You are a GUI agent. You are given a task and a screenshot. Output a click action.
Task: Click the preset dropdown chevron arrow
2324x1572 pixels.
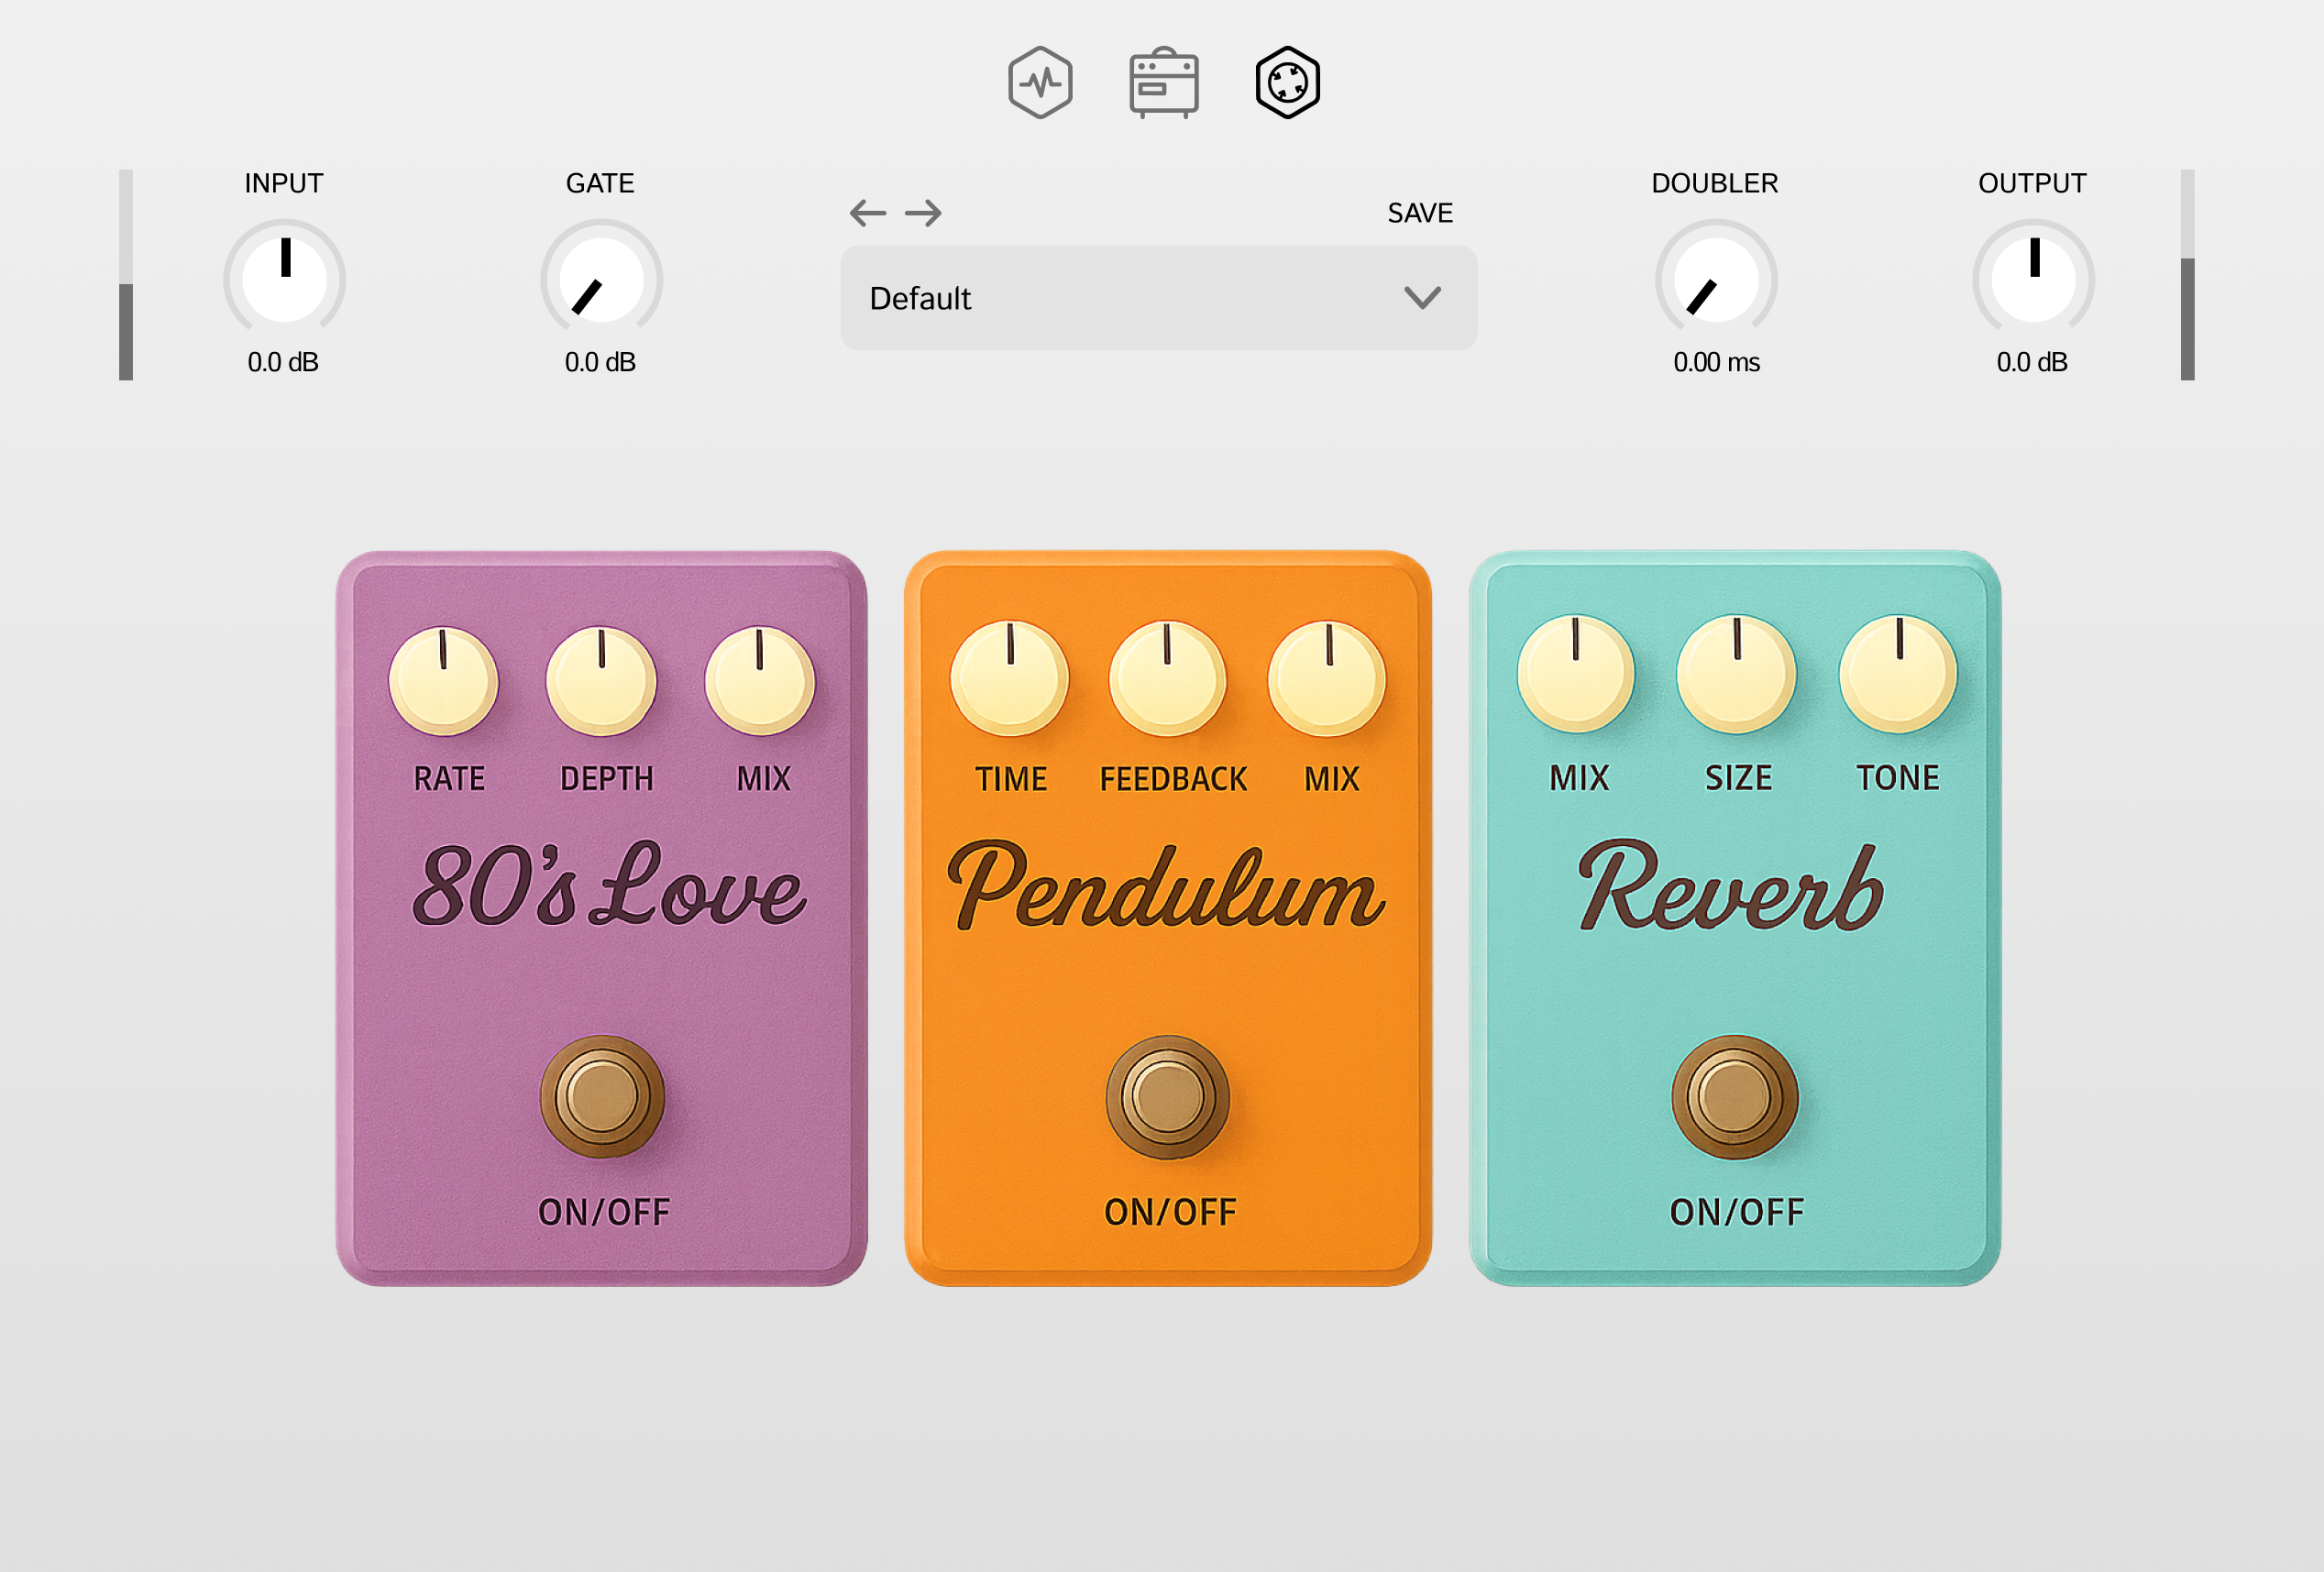click(1421, 298)
